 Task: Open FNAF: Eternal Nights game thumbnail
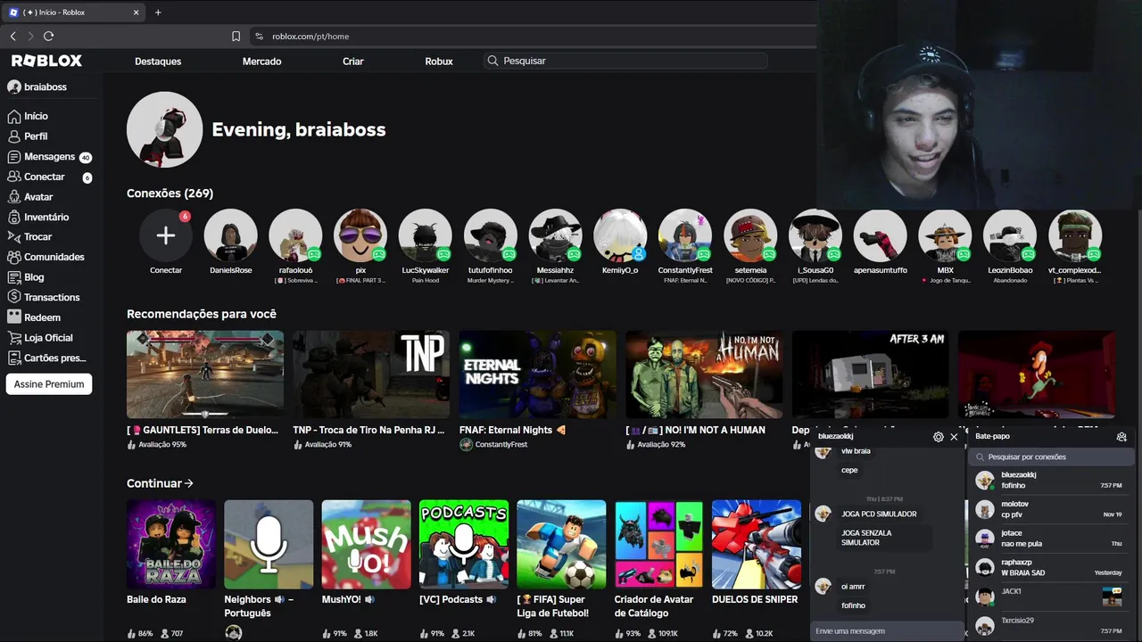pos(538,374)
